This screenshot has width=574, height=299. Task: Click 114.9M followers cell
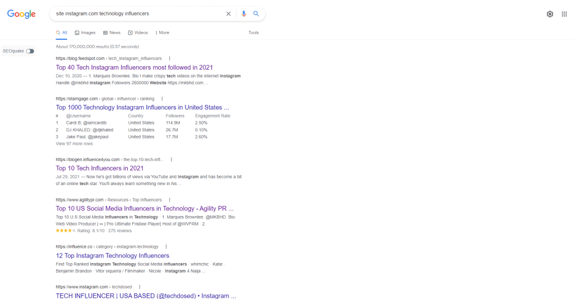(173, 123)
